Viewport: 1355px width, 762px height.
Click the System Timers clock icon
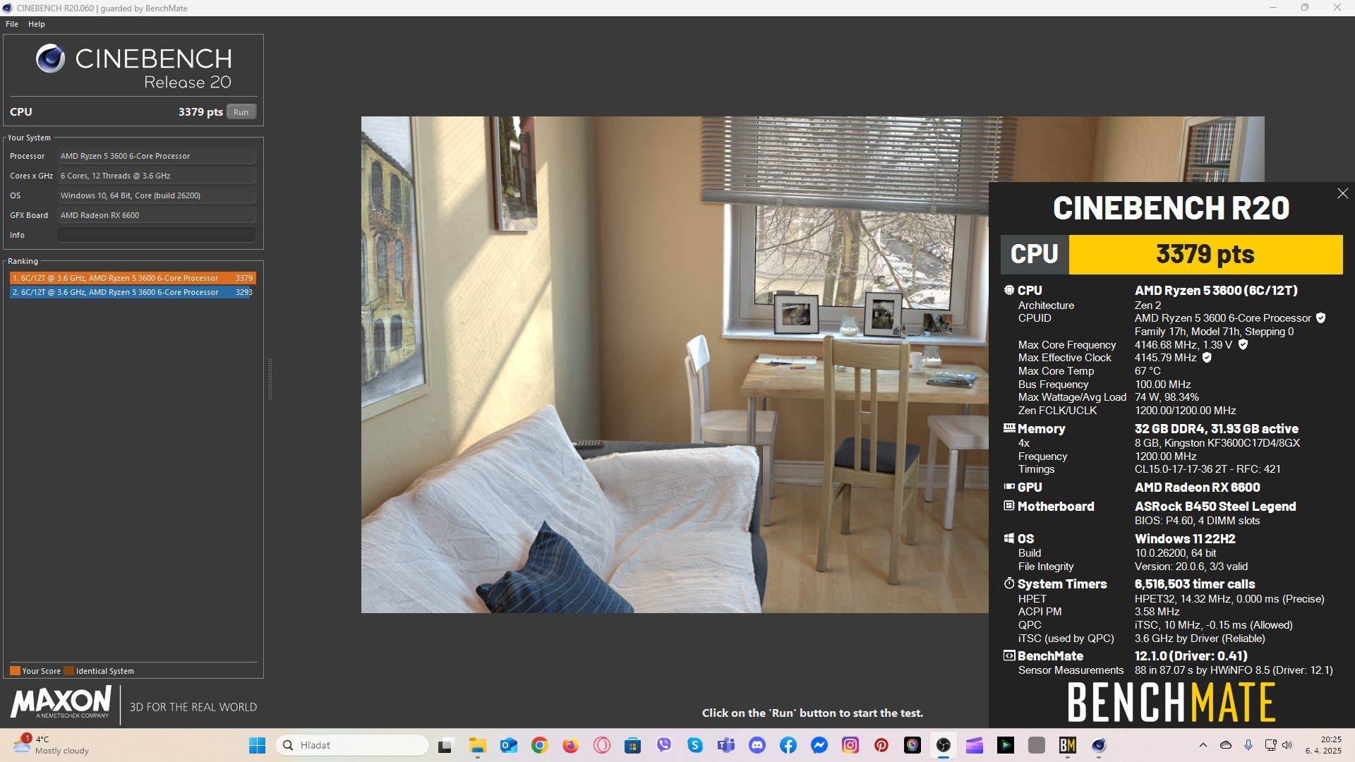point(1009,583)
